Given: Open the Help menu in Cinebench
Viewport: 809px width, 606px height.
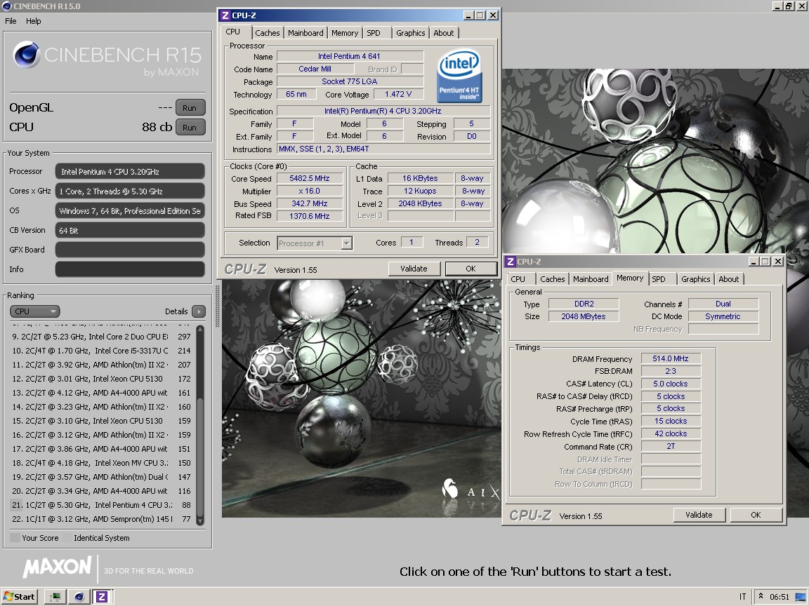Looking at the screenshot, I should point(34,21).
